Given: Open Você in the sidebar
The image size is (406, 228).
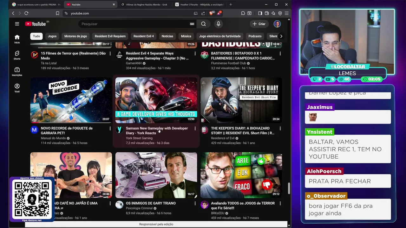Looking at the screenshot, I should tap(17, 88).
